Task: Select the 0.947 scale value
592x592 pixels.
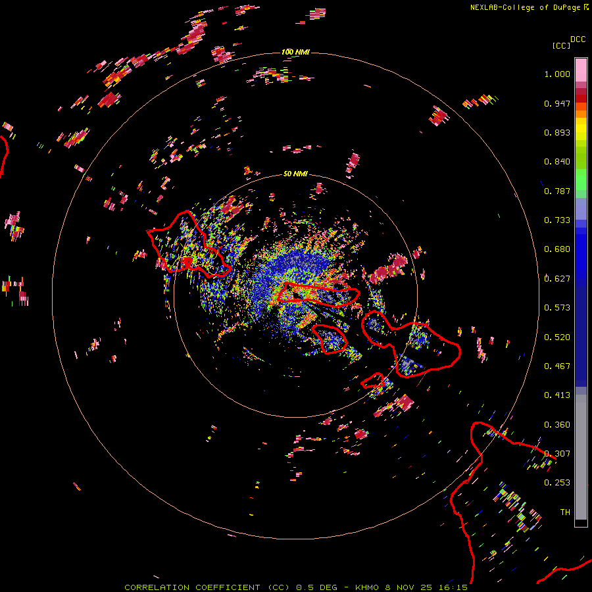Action: tap(557, 103)
